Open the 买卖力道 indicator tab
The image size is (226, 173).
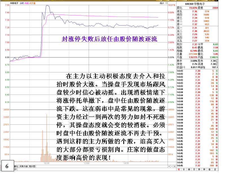[23, 166]
